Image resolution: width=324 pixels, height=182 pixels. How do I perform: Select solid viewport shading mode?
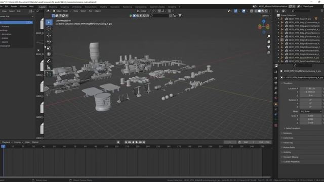pos(259,11)
